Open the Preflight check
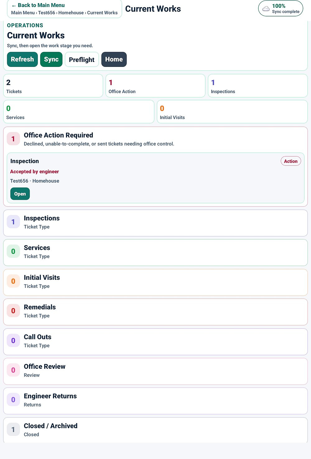 coord(82,59)
